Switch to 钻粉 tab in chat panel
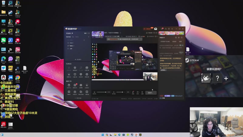 pos(180,41)
